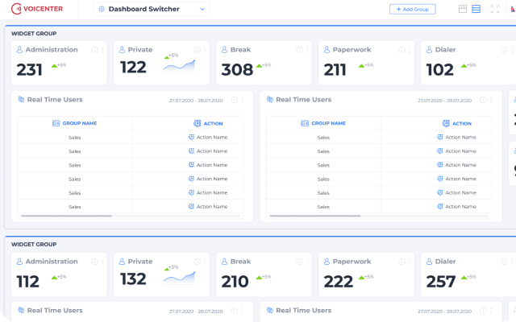Click info icon on first Break card
The height and width of the screenshot is (322, 516).
299,50
